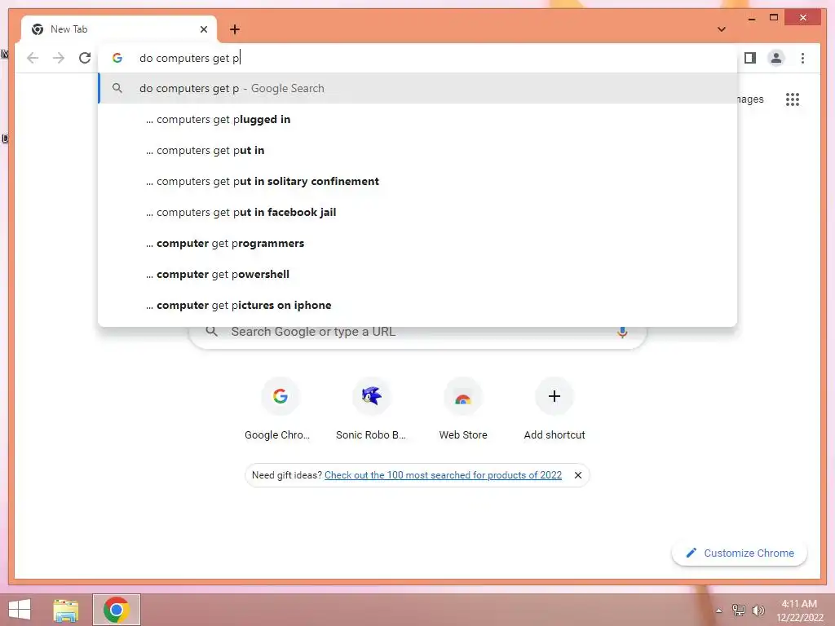835x626 pixels.
Task: Go forward with the forward arrow
Action: [59, 58]
